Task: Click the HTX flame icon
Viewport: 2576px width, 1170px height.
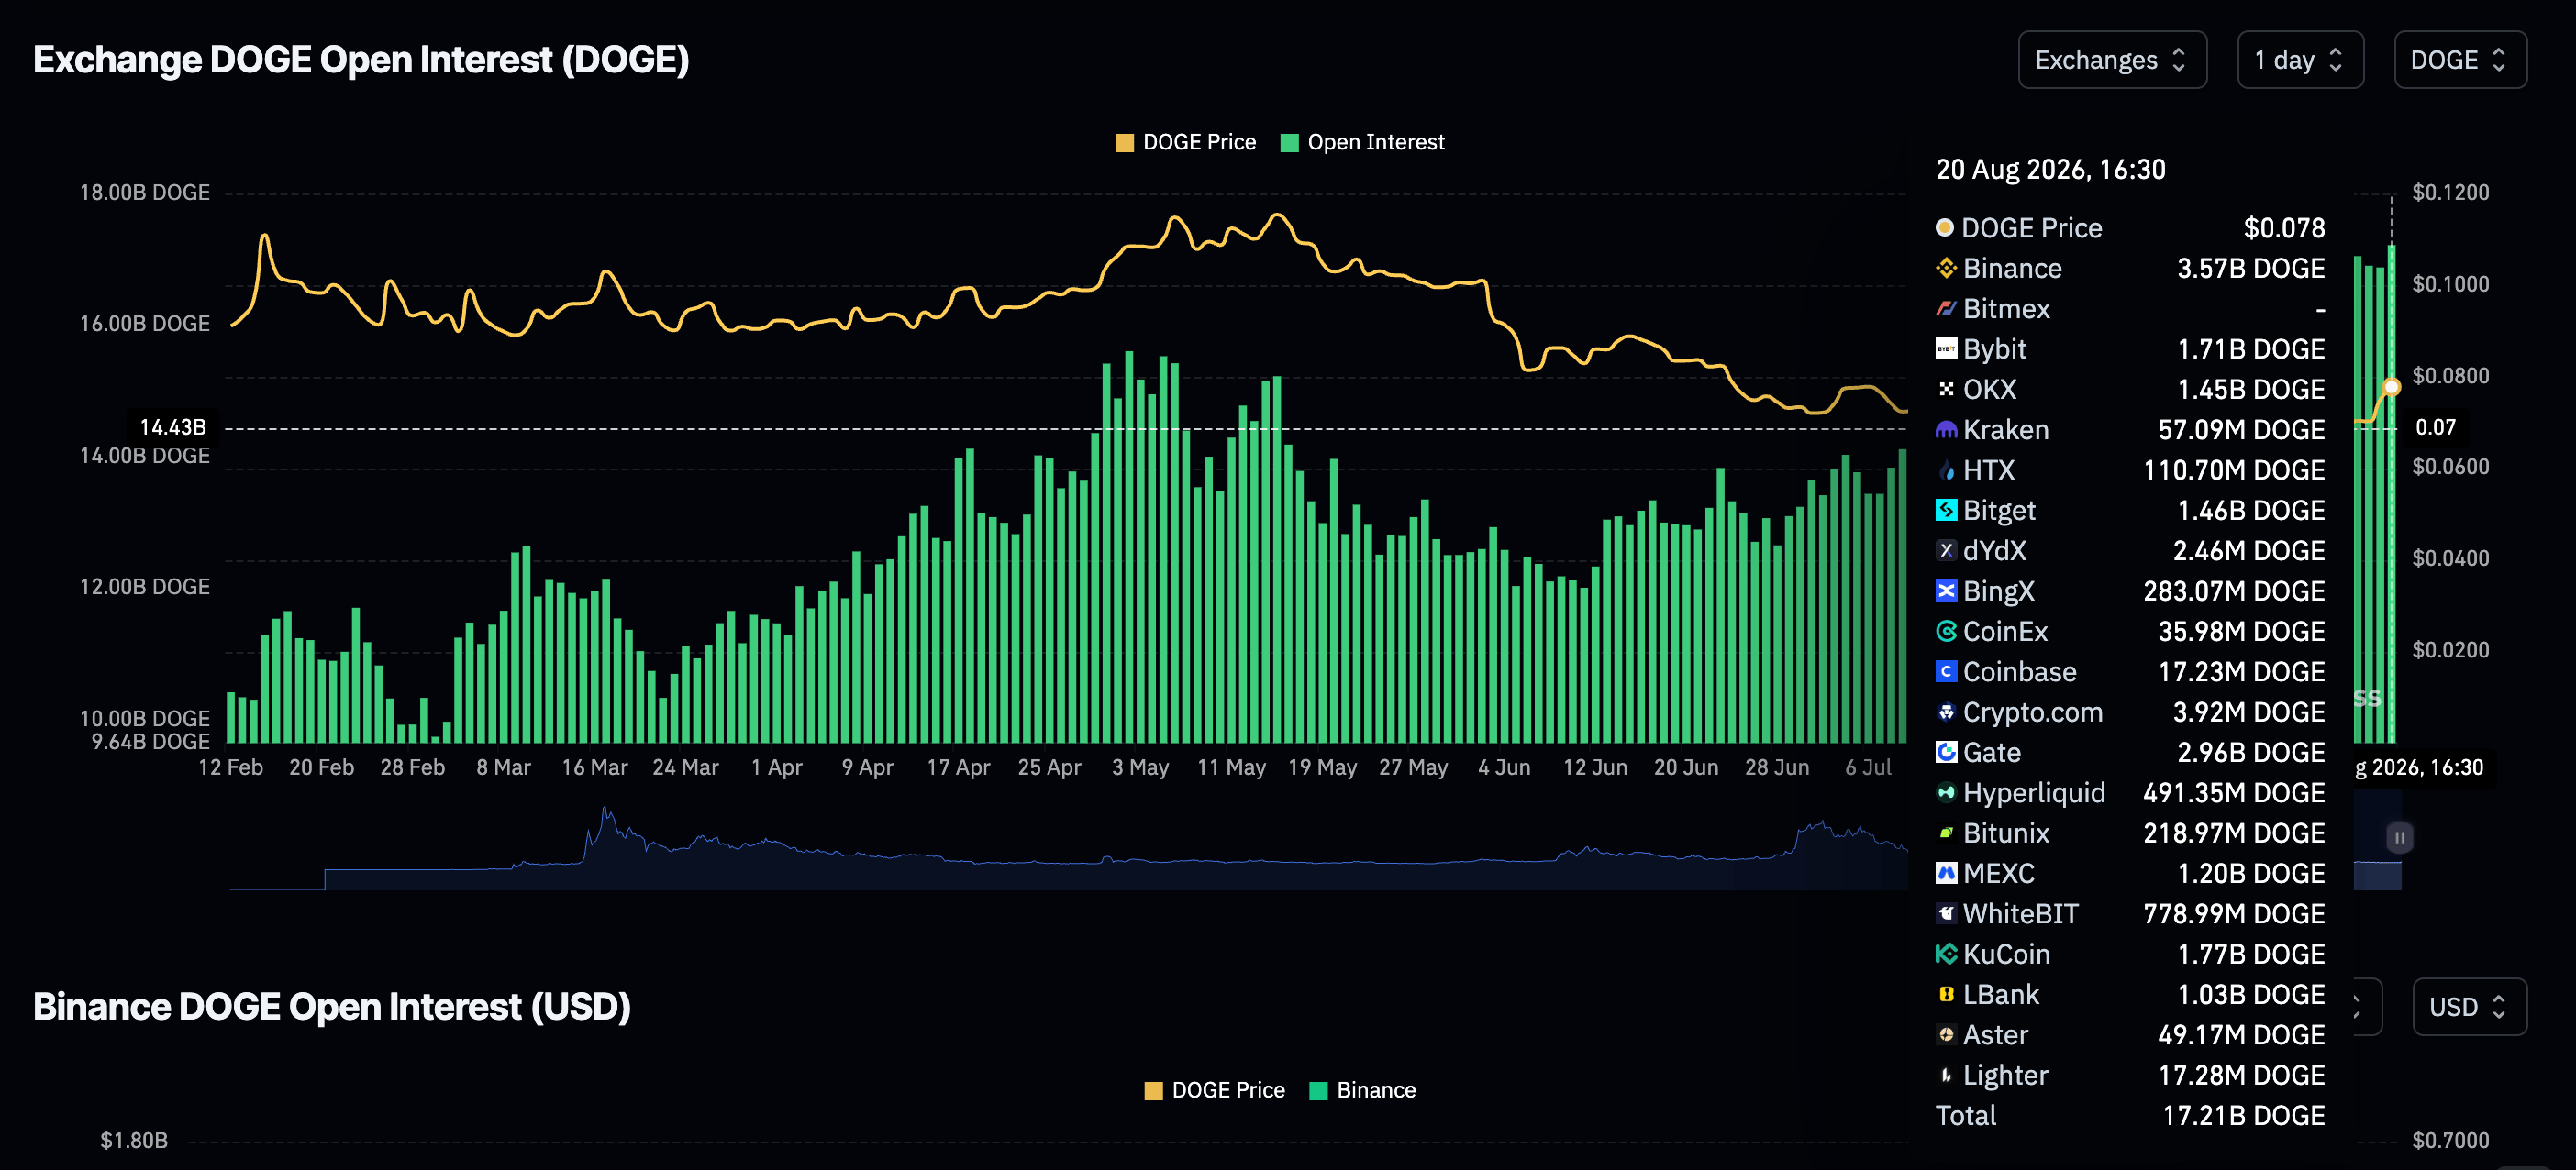Action: [x=1946, y=470]
